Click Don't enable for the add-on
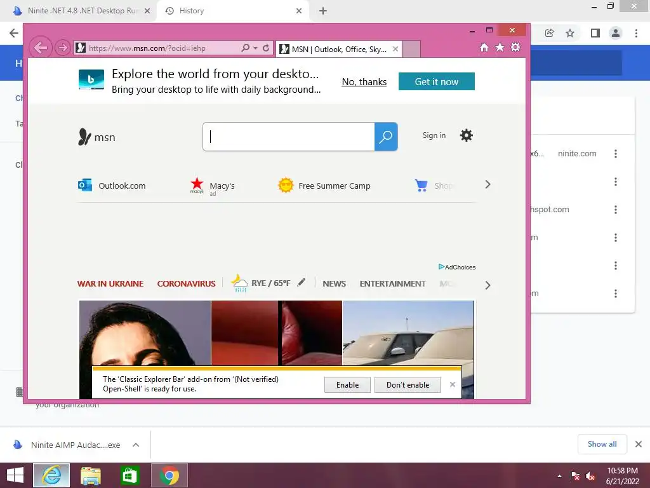The width and height of the screenshot is (650, 488). pyautogui.click(x=408, y=384)
